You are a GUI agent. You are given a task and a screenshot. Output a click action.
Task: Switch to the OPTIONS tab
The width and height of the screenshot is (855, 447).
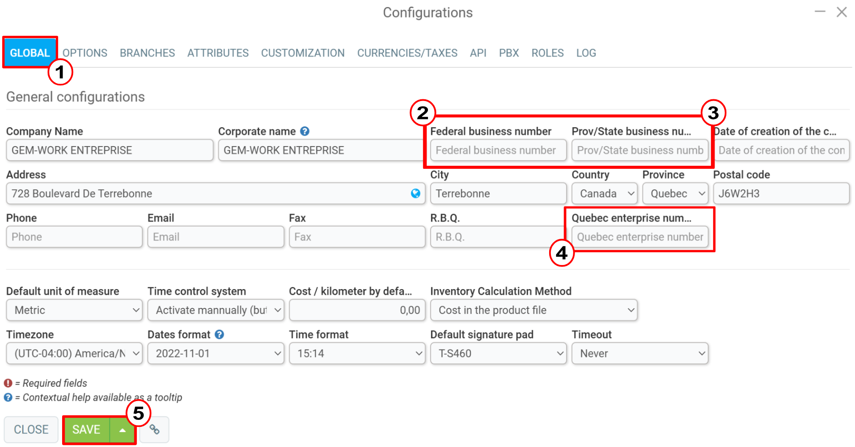(x=85, y=53)
